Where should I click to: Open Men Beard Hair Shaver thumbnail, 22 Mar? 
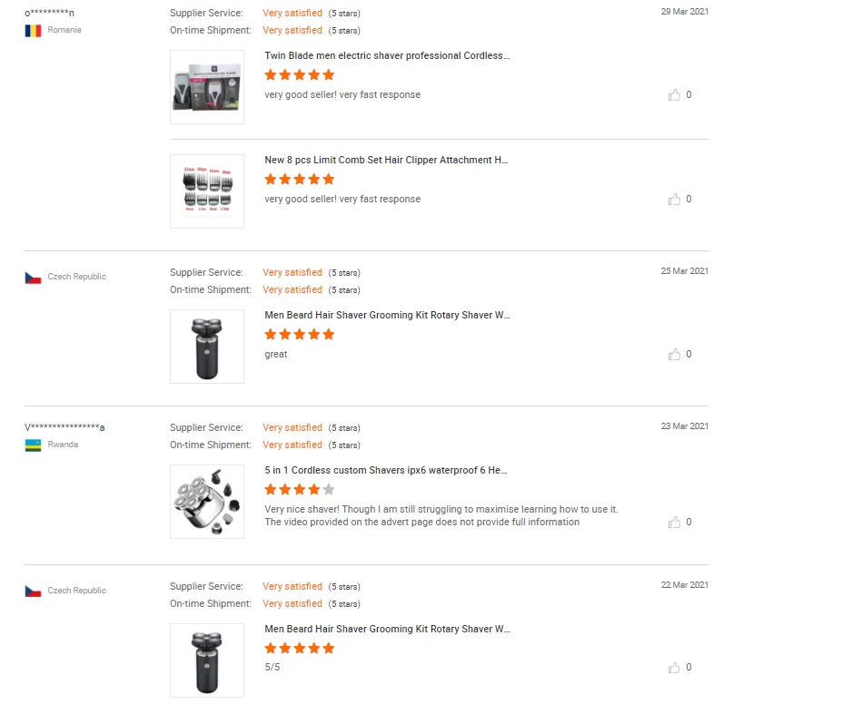tap(207, 660)
